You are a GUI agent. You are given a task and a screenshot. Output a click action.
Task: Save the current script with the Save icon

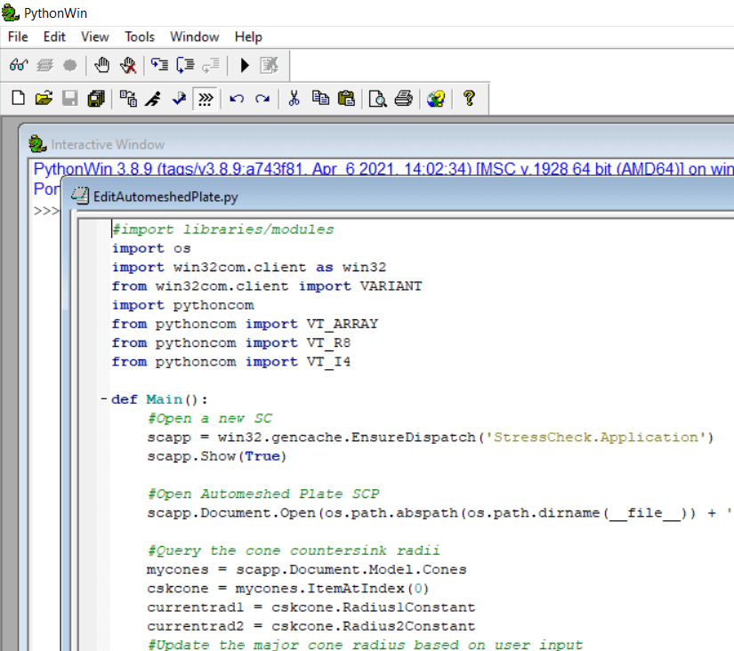point(70,98)
